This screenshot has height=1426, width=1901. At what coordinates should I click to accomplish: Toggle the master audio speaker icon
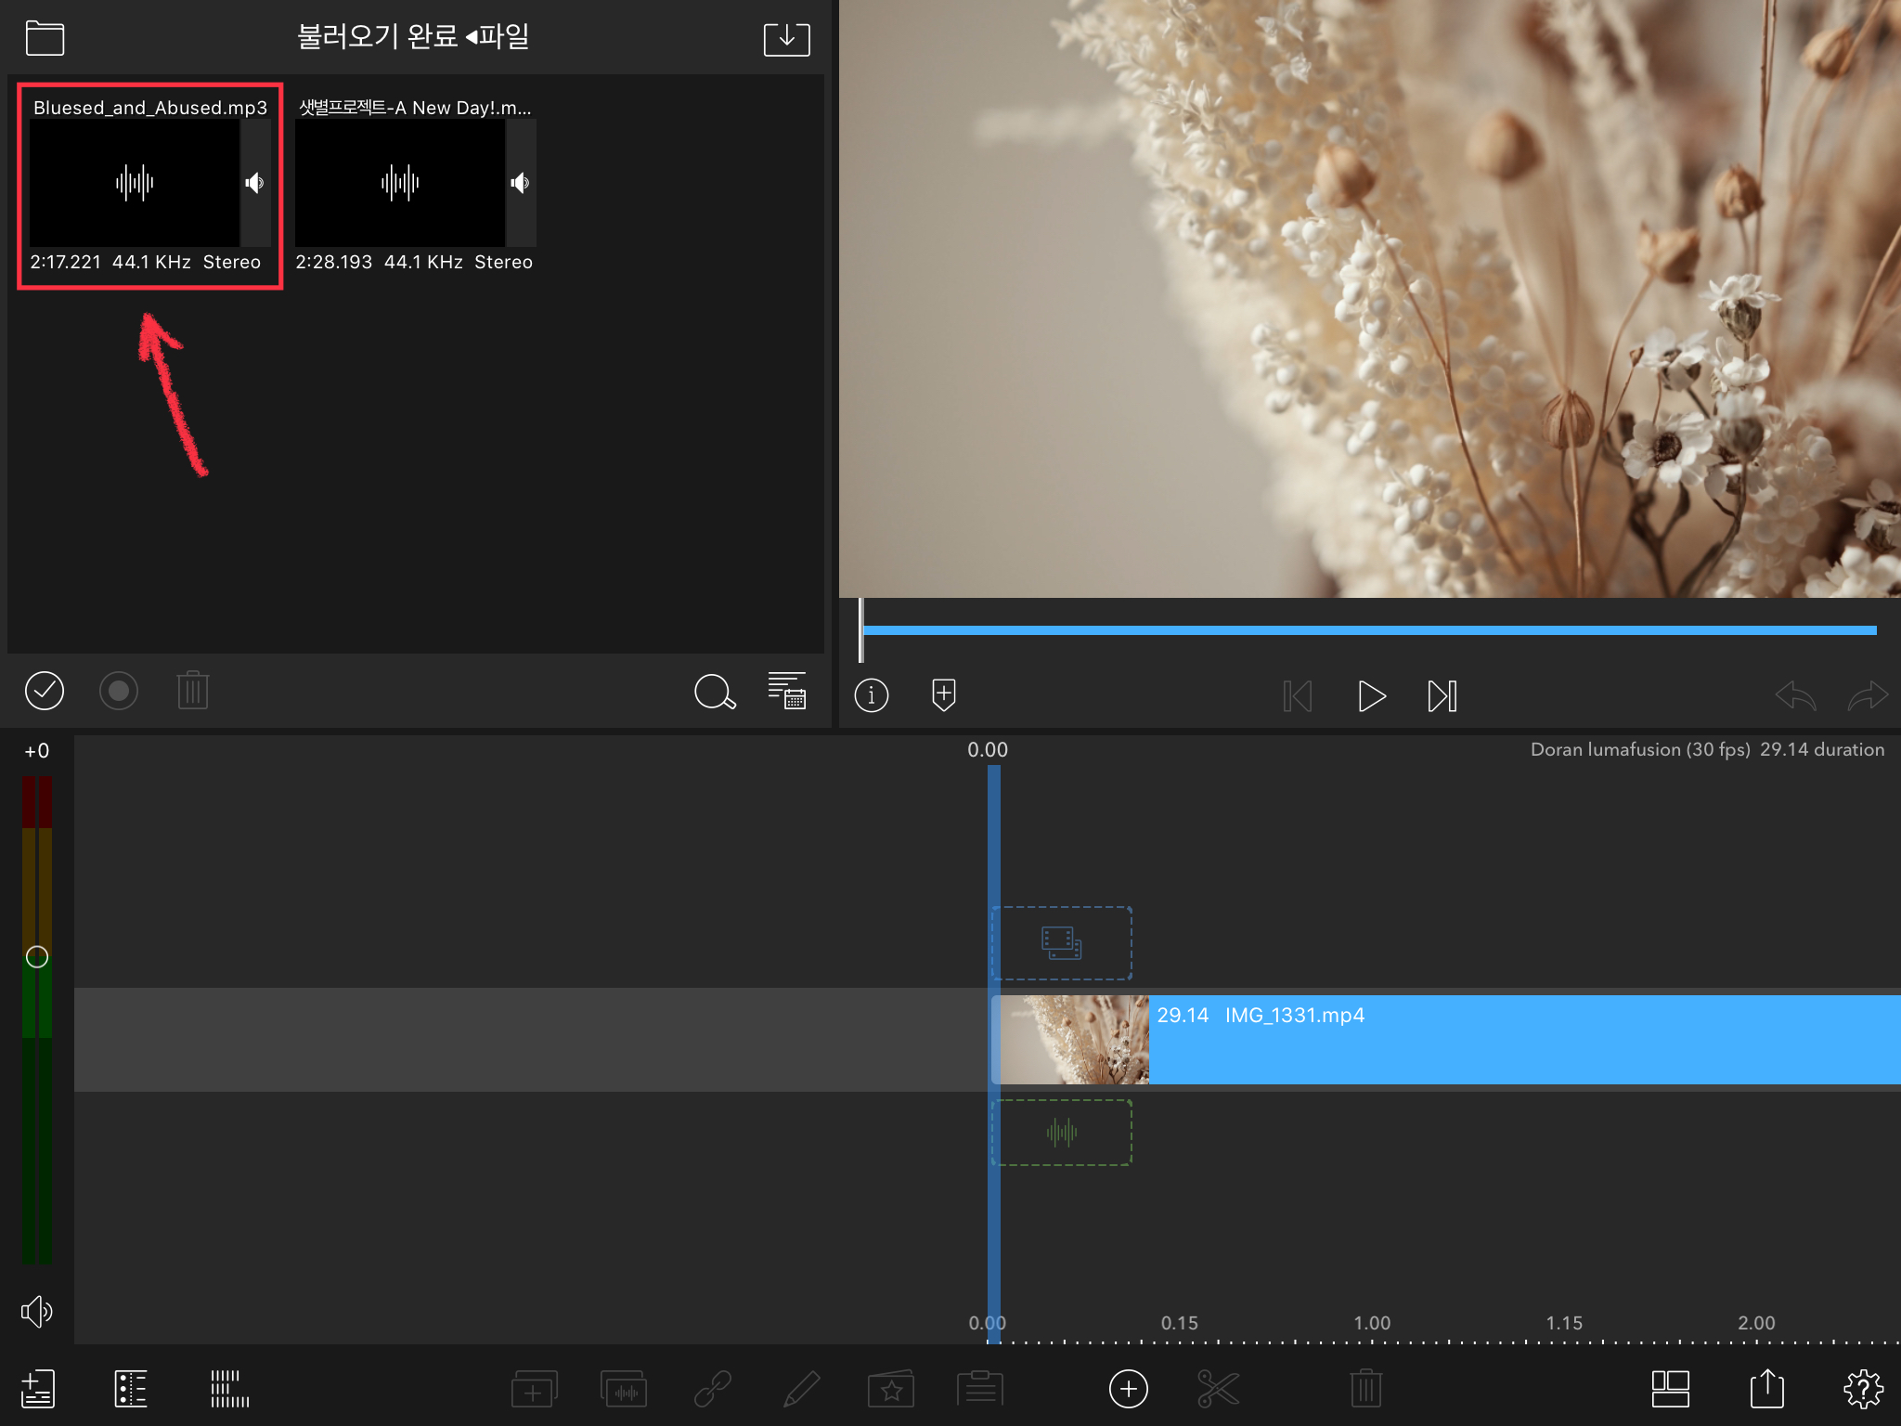[37, 1311]
